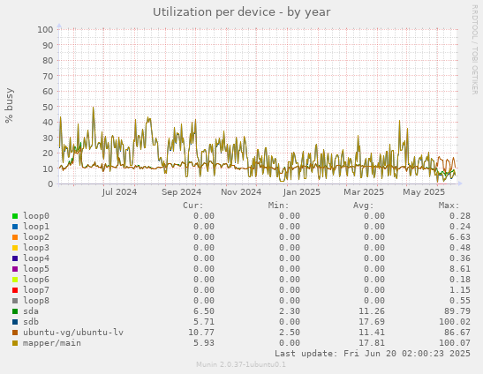The image size is (483, 374).
Task: Click the sda max value 89.79
Action: 457,311
